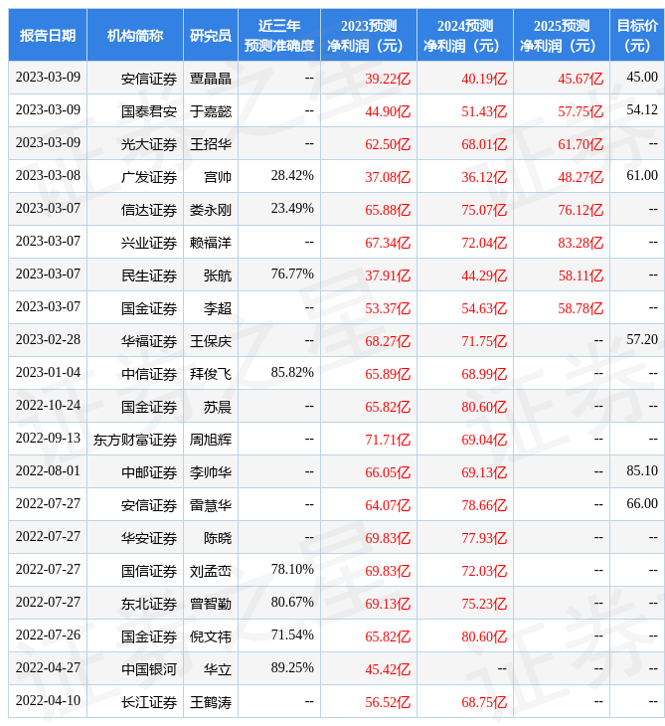The height and width of the screenshot is (726, 665).
Task: Click the 45.42亿 profit forecast
Action: point(388,669)
